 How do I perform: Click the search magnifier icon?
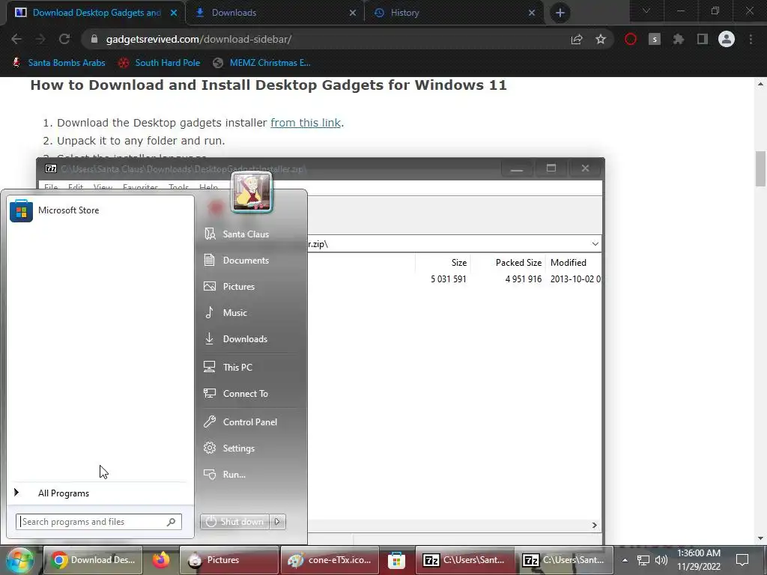[172, 522]
